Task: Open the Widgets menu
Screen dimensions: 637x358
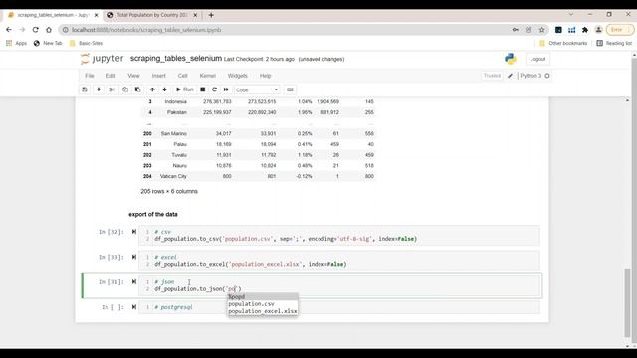Action: [237, 76]
